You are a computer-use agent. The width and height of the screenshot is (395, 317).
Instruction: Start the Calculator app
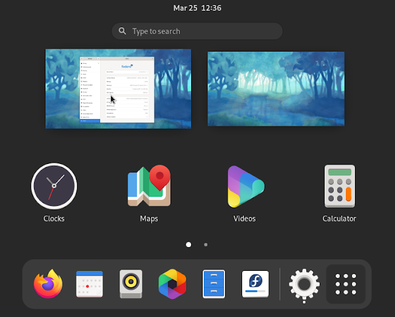(x=340, y=186)
